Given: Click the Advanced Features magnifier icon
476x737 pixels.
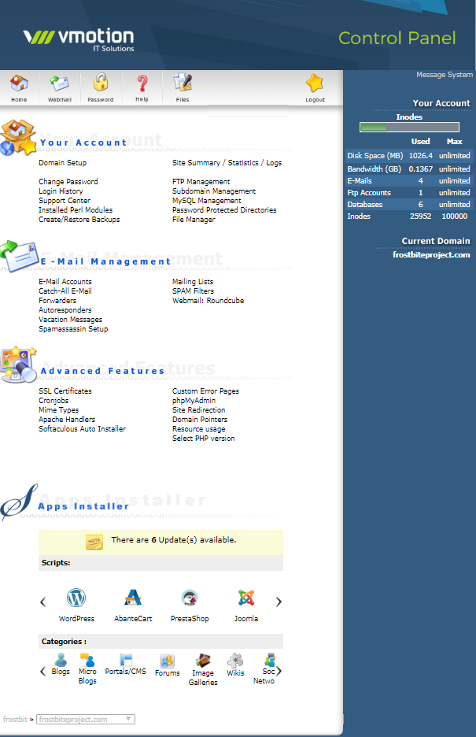Looking at the screenshot, I should [x=19, y=365].
